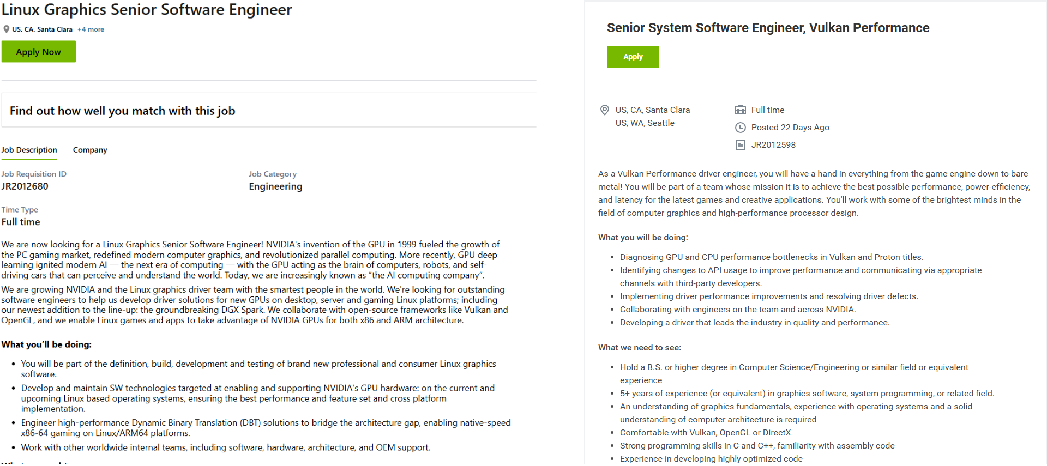Select the JR2012680 requisition ID

point(24,186)
